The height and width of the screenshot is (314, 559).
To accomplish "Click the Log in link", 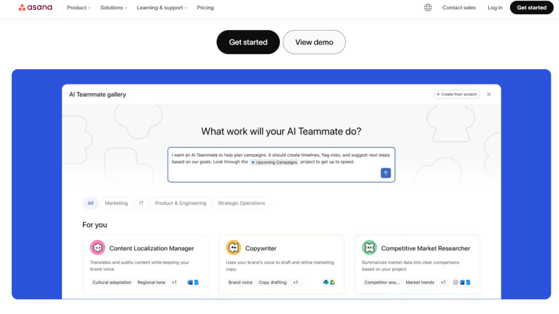I will pos(495,8).
